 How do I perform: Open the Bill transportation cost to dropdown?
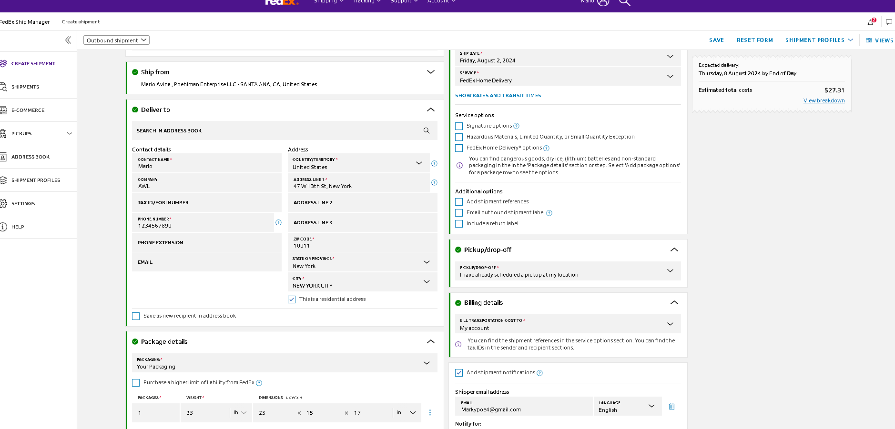(x=568, y=324)
